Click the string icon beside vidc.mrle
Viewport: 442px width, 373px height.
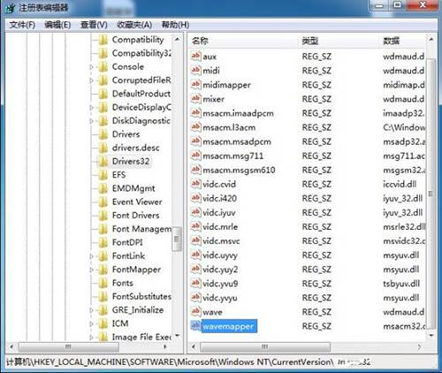pyautogui.click(x=195, y=226)
